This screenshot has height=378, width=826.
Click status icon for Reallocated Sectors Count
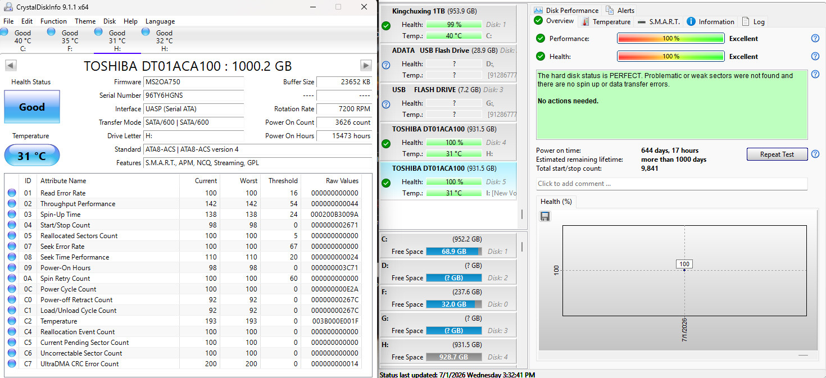(x=12, y=236)
